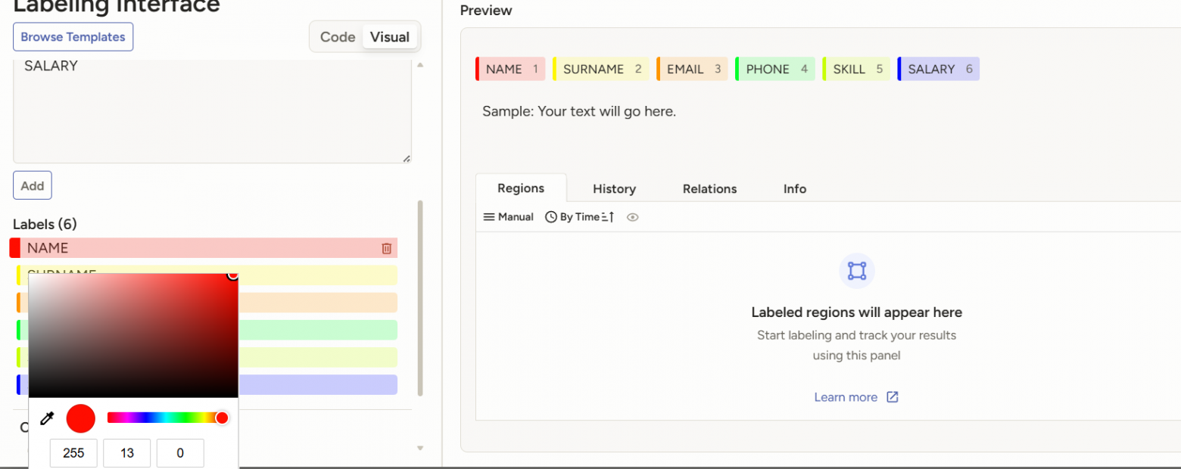
Task: Toggle regions visibility with the eye icon
Action: point(633,217)
